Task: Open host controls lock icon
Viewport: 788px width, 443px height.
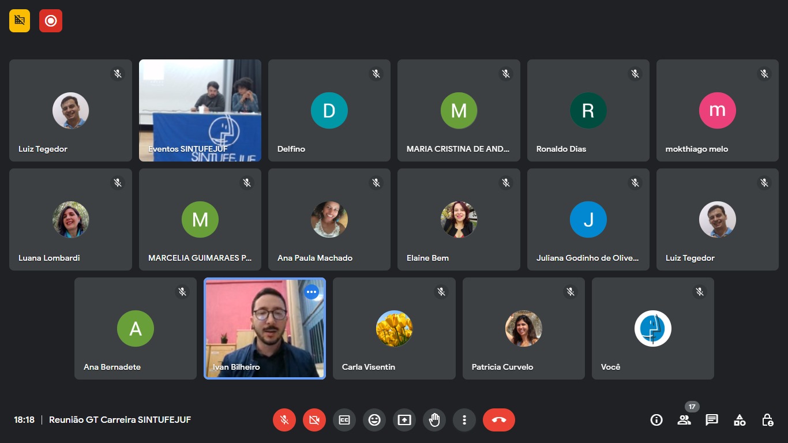Action: coord(767,420)
